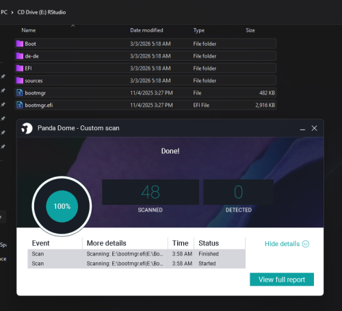The height and width of the screenshot is (311, 342).
Task: Select the bootmgr.efi file name
Action: click(x=39, y=105)
